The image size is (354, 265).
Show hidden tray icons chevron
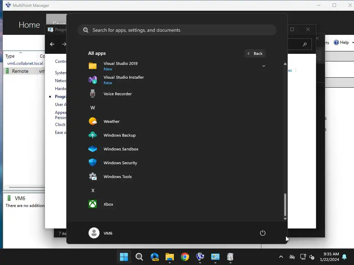tap(281, 257)
